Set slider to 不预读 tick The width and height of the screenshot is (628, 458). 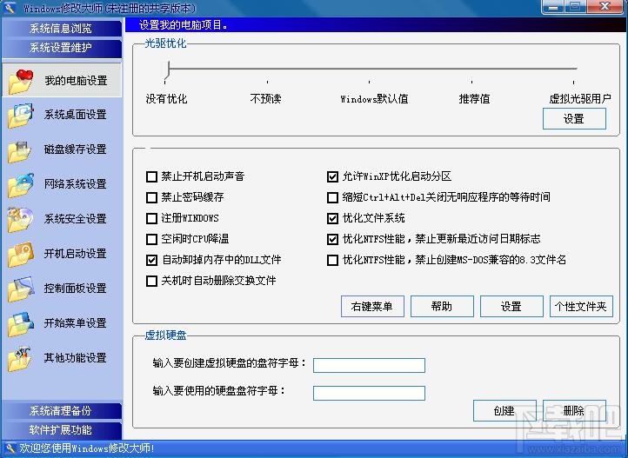coord(267,81)
